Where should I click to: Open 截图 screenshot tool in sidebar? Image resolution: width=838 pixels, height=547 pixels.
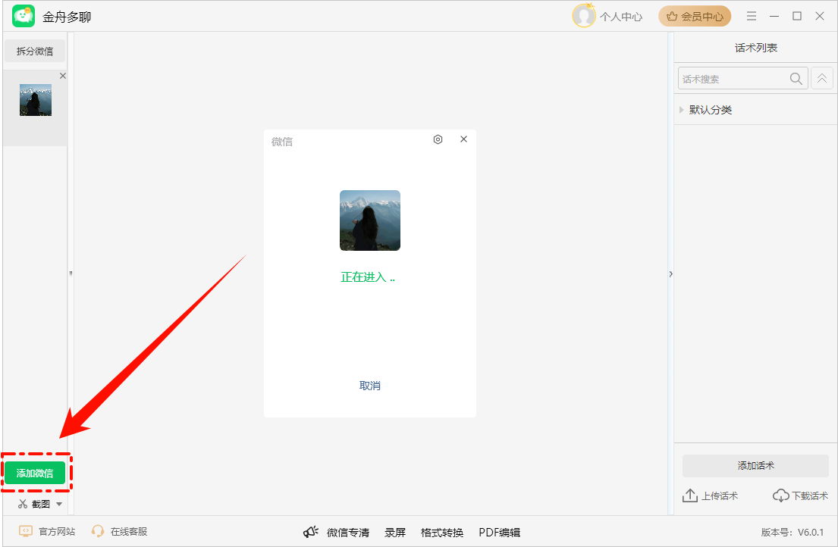pos(33,503)
